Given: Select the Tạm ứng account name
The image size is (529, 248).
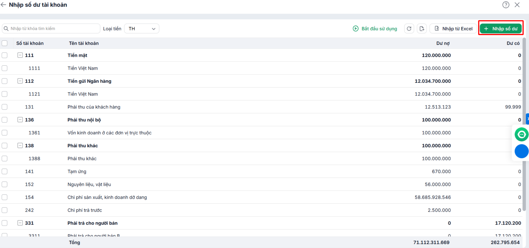Looking at the screenshot, I should point(77,171).
